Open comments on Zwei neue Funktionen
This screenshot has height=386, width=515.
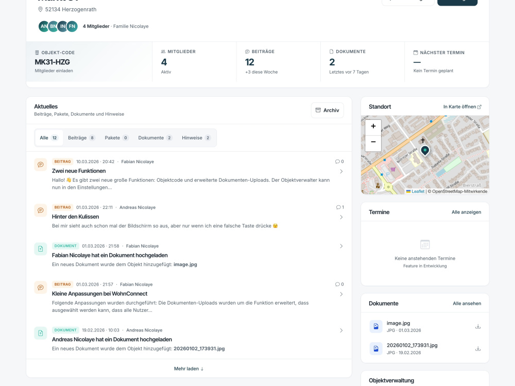(339, 162)
